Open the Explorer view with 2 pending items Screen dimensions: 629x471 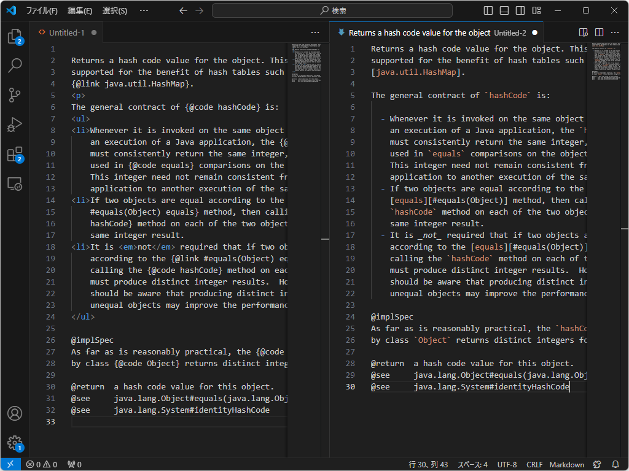point(15,36)
